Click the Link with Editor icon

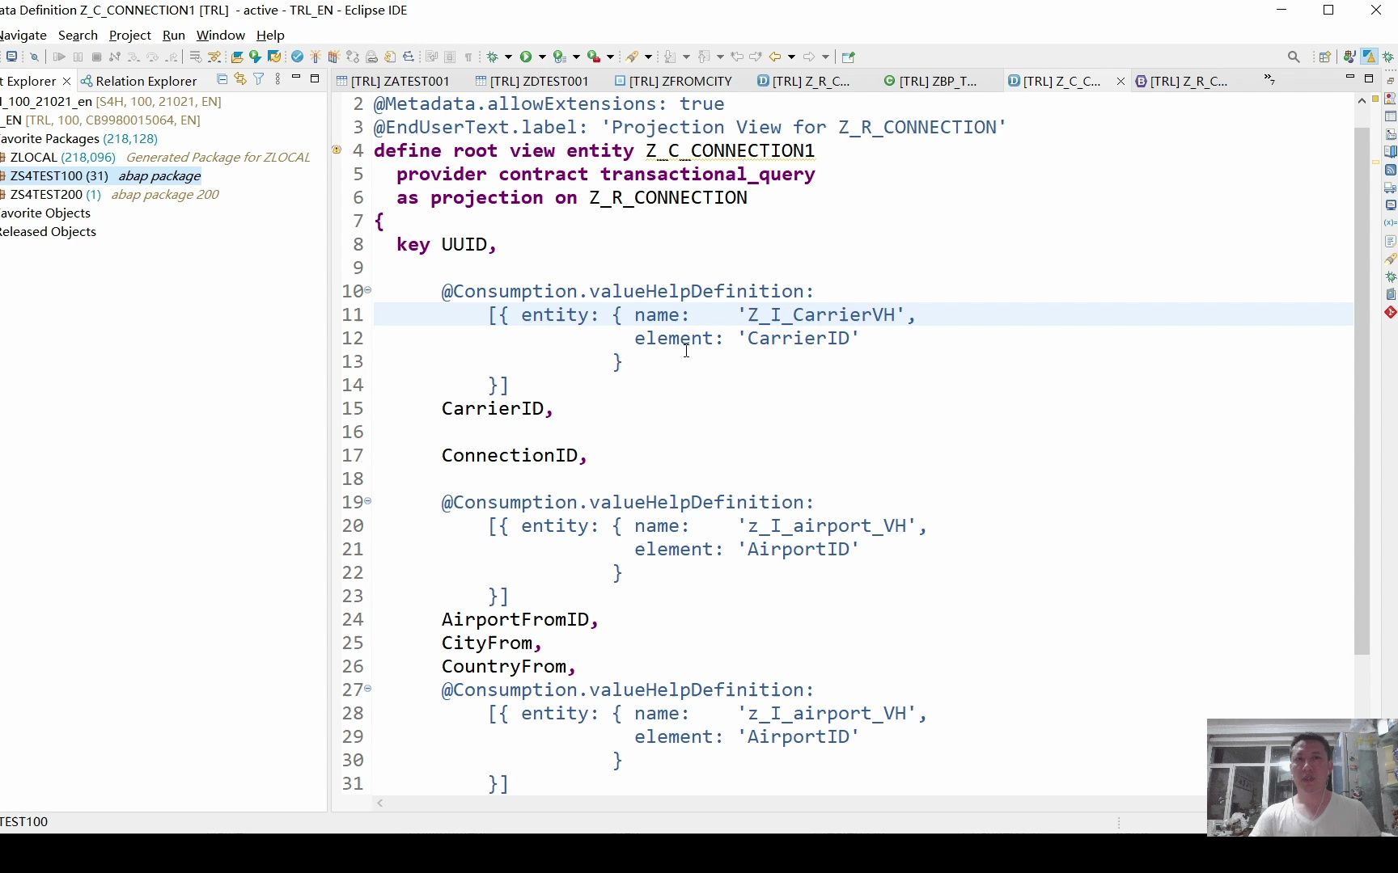pos(240,79)
